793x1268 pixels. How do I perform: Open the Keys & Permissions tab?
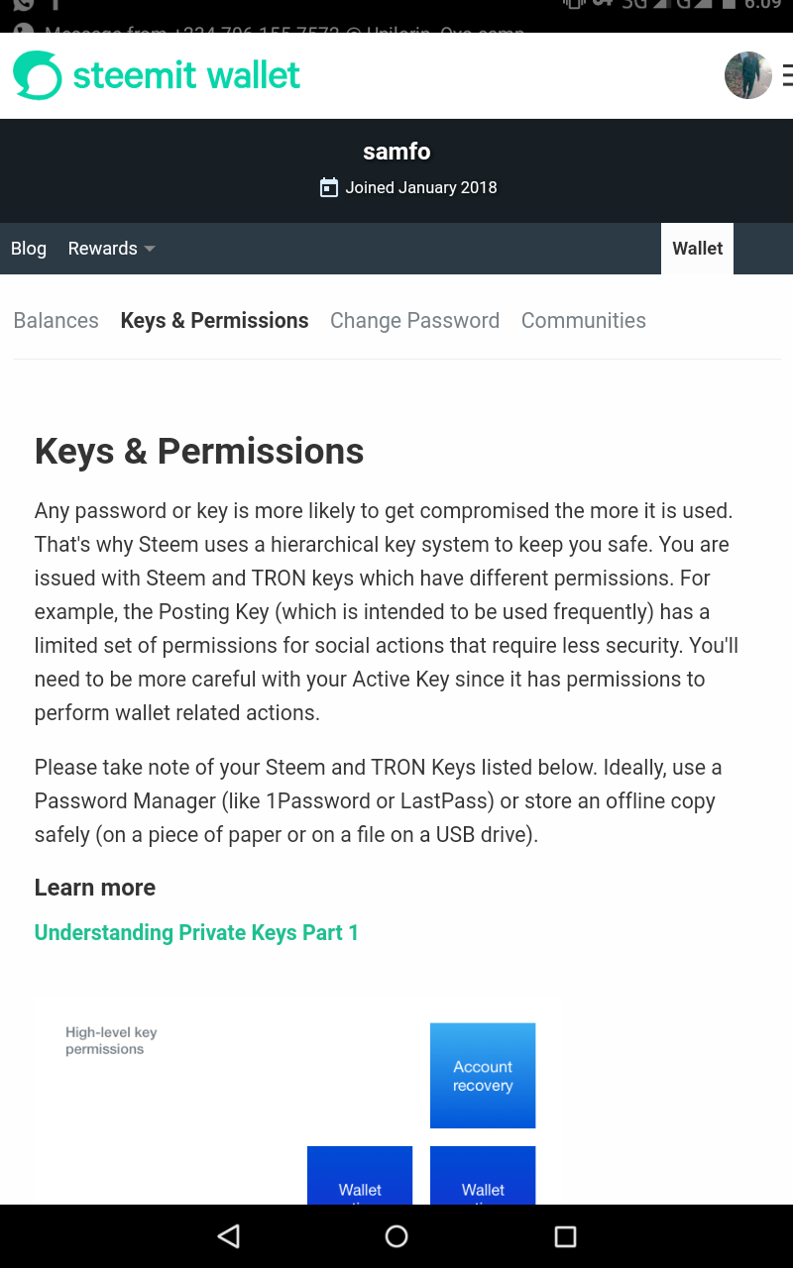coord(214,321)
